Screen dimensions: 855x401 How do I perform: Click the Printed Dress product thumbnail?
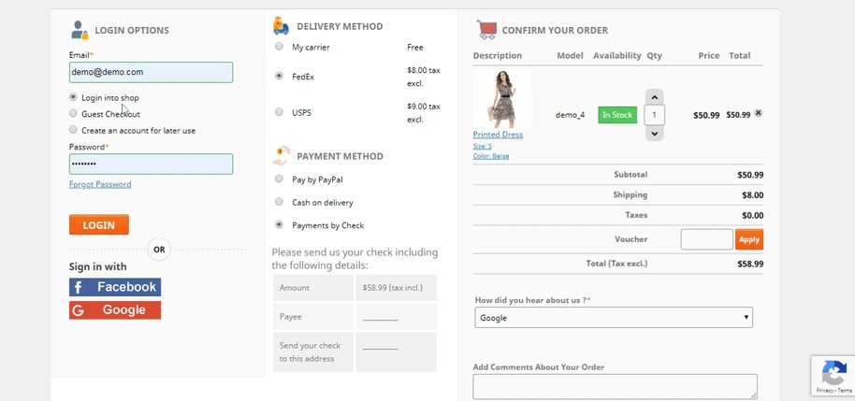tap(502, 99)
